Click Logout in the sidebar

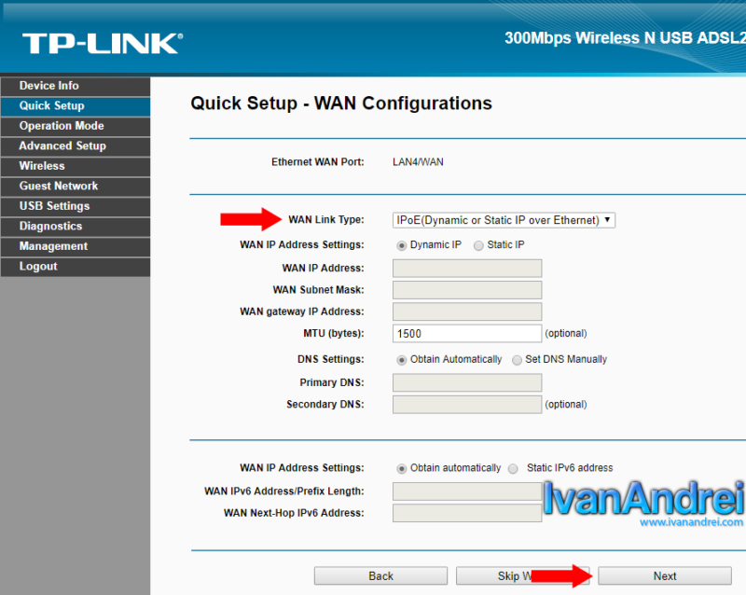click(x=38, y=267)
